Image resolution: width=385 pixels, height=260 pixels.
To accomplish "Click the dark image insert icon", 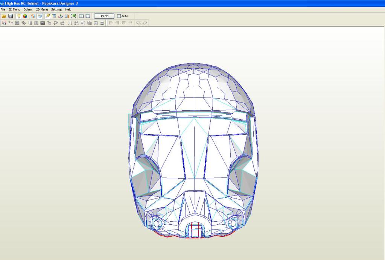I will 43,23.
